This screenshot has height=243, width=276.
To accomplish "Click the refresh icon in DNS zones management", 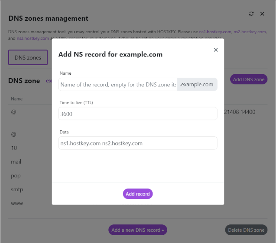I will tap(251, 14).
